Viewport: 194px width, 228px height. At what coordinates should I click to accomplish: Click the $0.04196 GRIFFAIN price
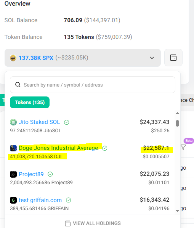pos(159,209)
